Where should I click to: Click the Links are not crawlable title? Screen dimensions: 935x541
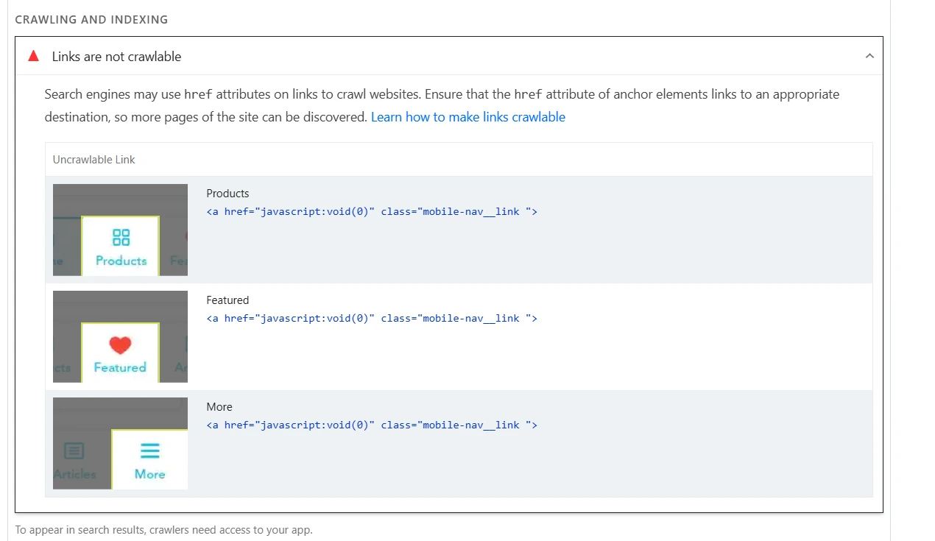[x=116, y=57]
